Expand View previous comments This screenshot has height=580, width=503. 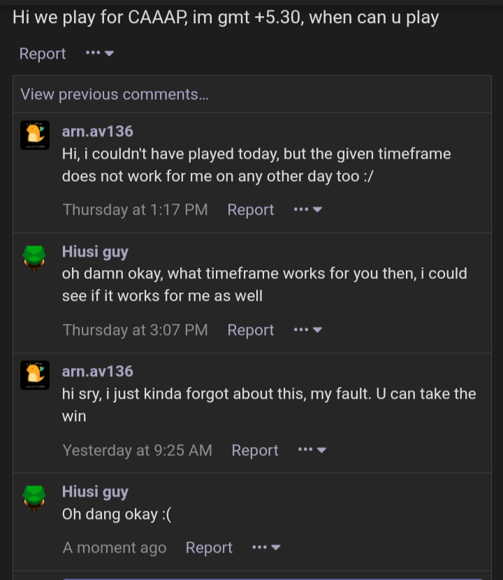115,94
